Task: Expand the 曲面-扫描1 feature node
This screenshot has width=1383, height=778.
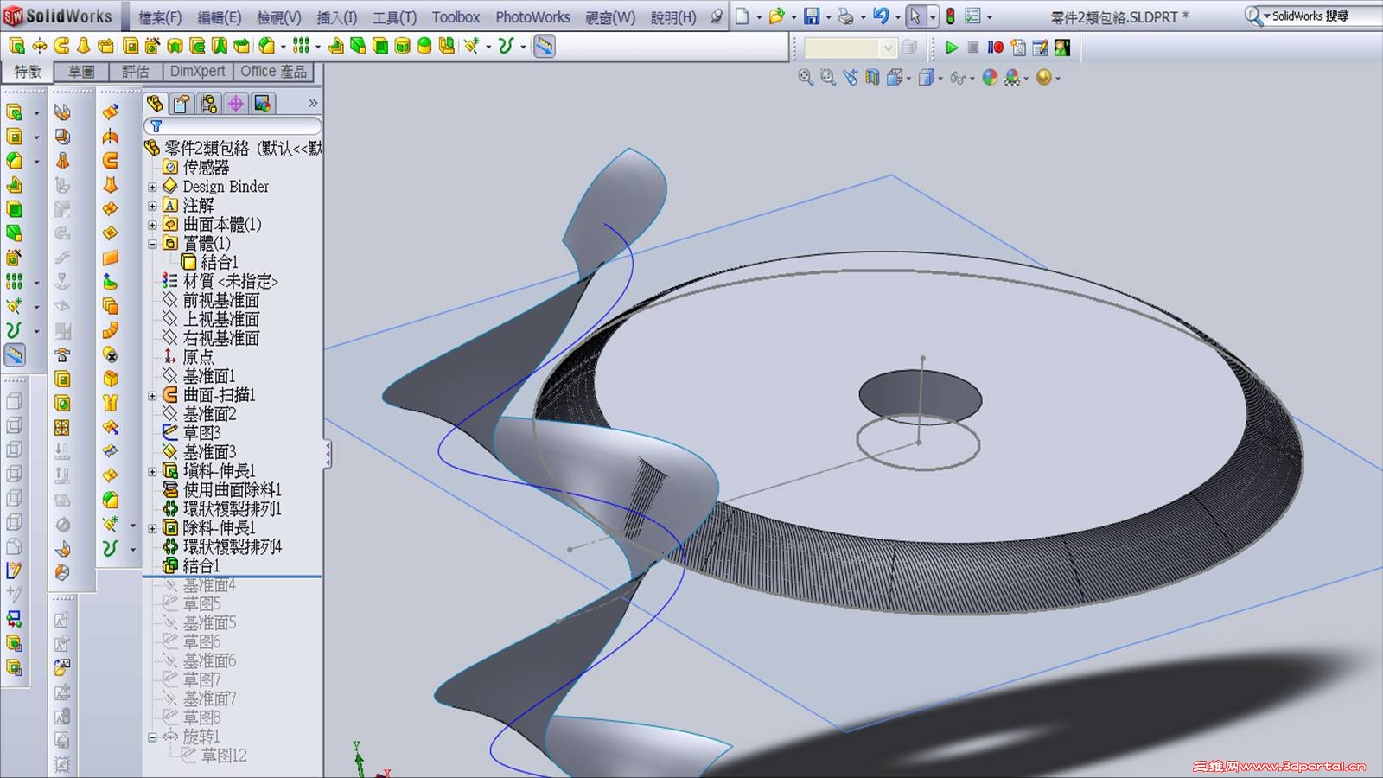Action: (152, 396)
